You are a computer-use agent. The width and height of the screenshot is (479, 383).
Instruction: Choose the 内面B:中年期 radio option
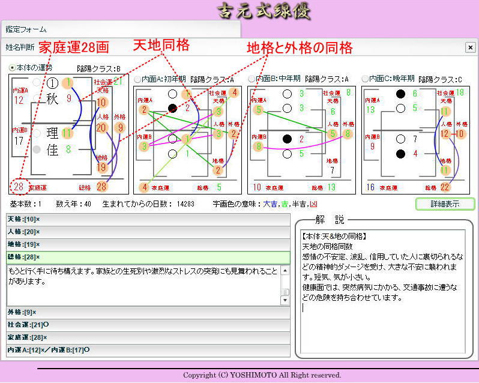click(252, 79)
